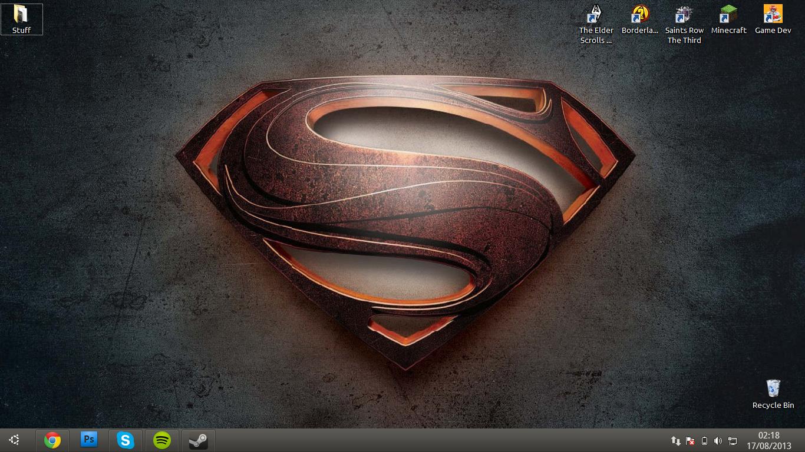
Task: Click the clock showing 02:18
Action: (x=768, y=440)
